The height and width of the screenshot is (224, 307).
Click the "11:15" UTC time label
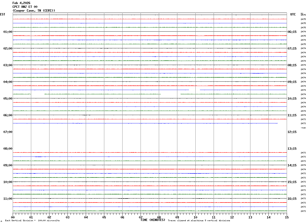pyautogui.click(x=292, y=115)
